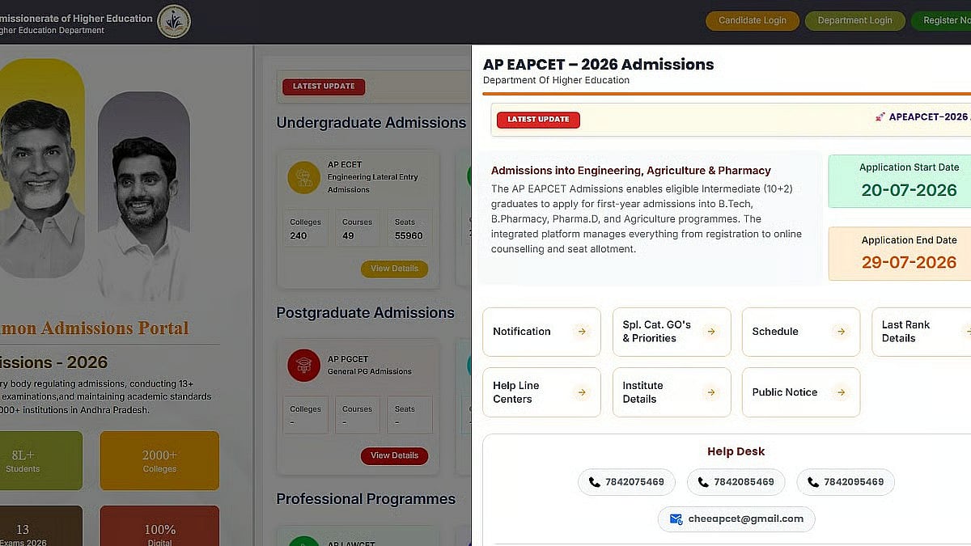Click the envelope icon beside cheeapcet@gmail.com
The height and width of the screenshot is (546, 971).
pyautogui.click(x=676, y=519)
